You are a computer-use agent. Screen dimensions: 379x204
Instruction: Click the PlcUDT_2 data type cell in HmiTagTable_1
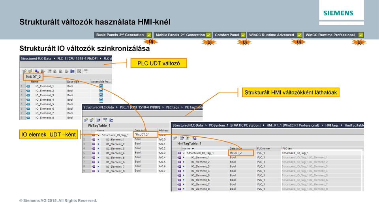coord(241,153)
